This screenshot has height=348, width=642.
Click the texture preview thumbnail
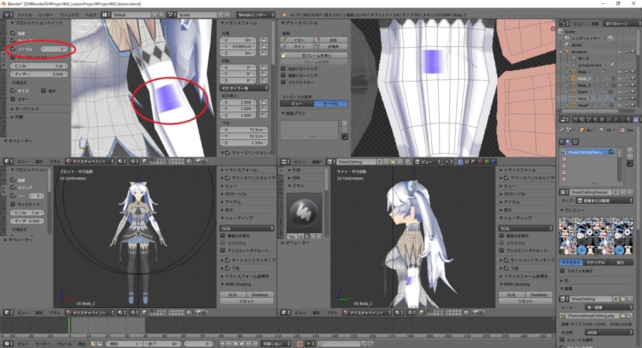tap(596, 236)
